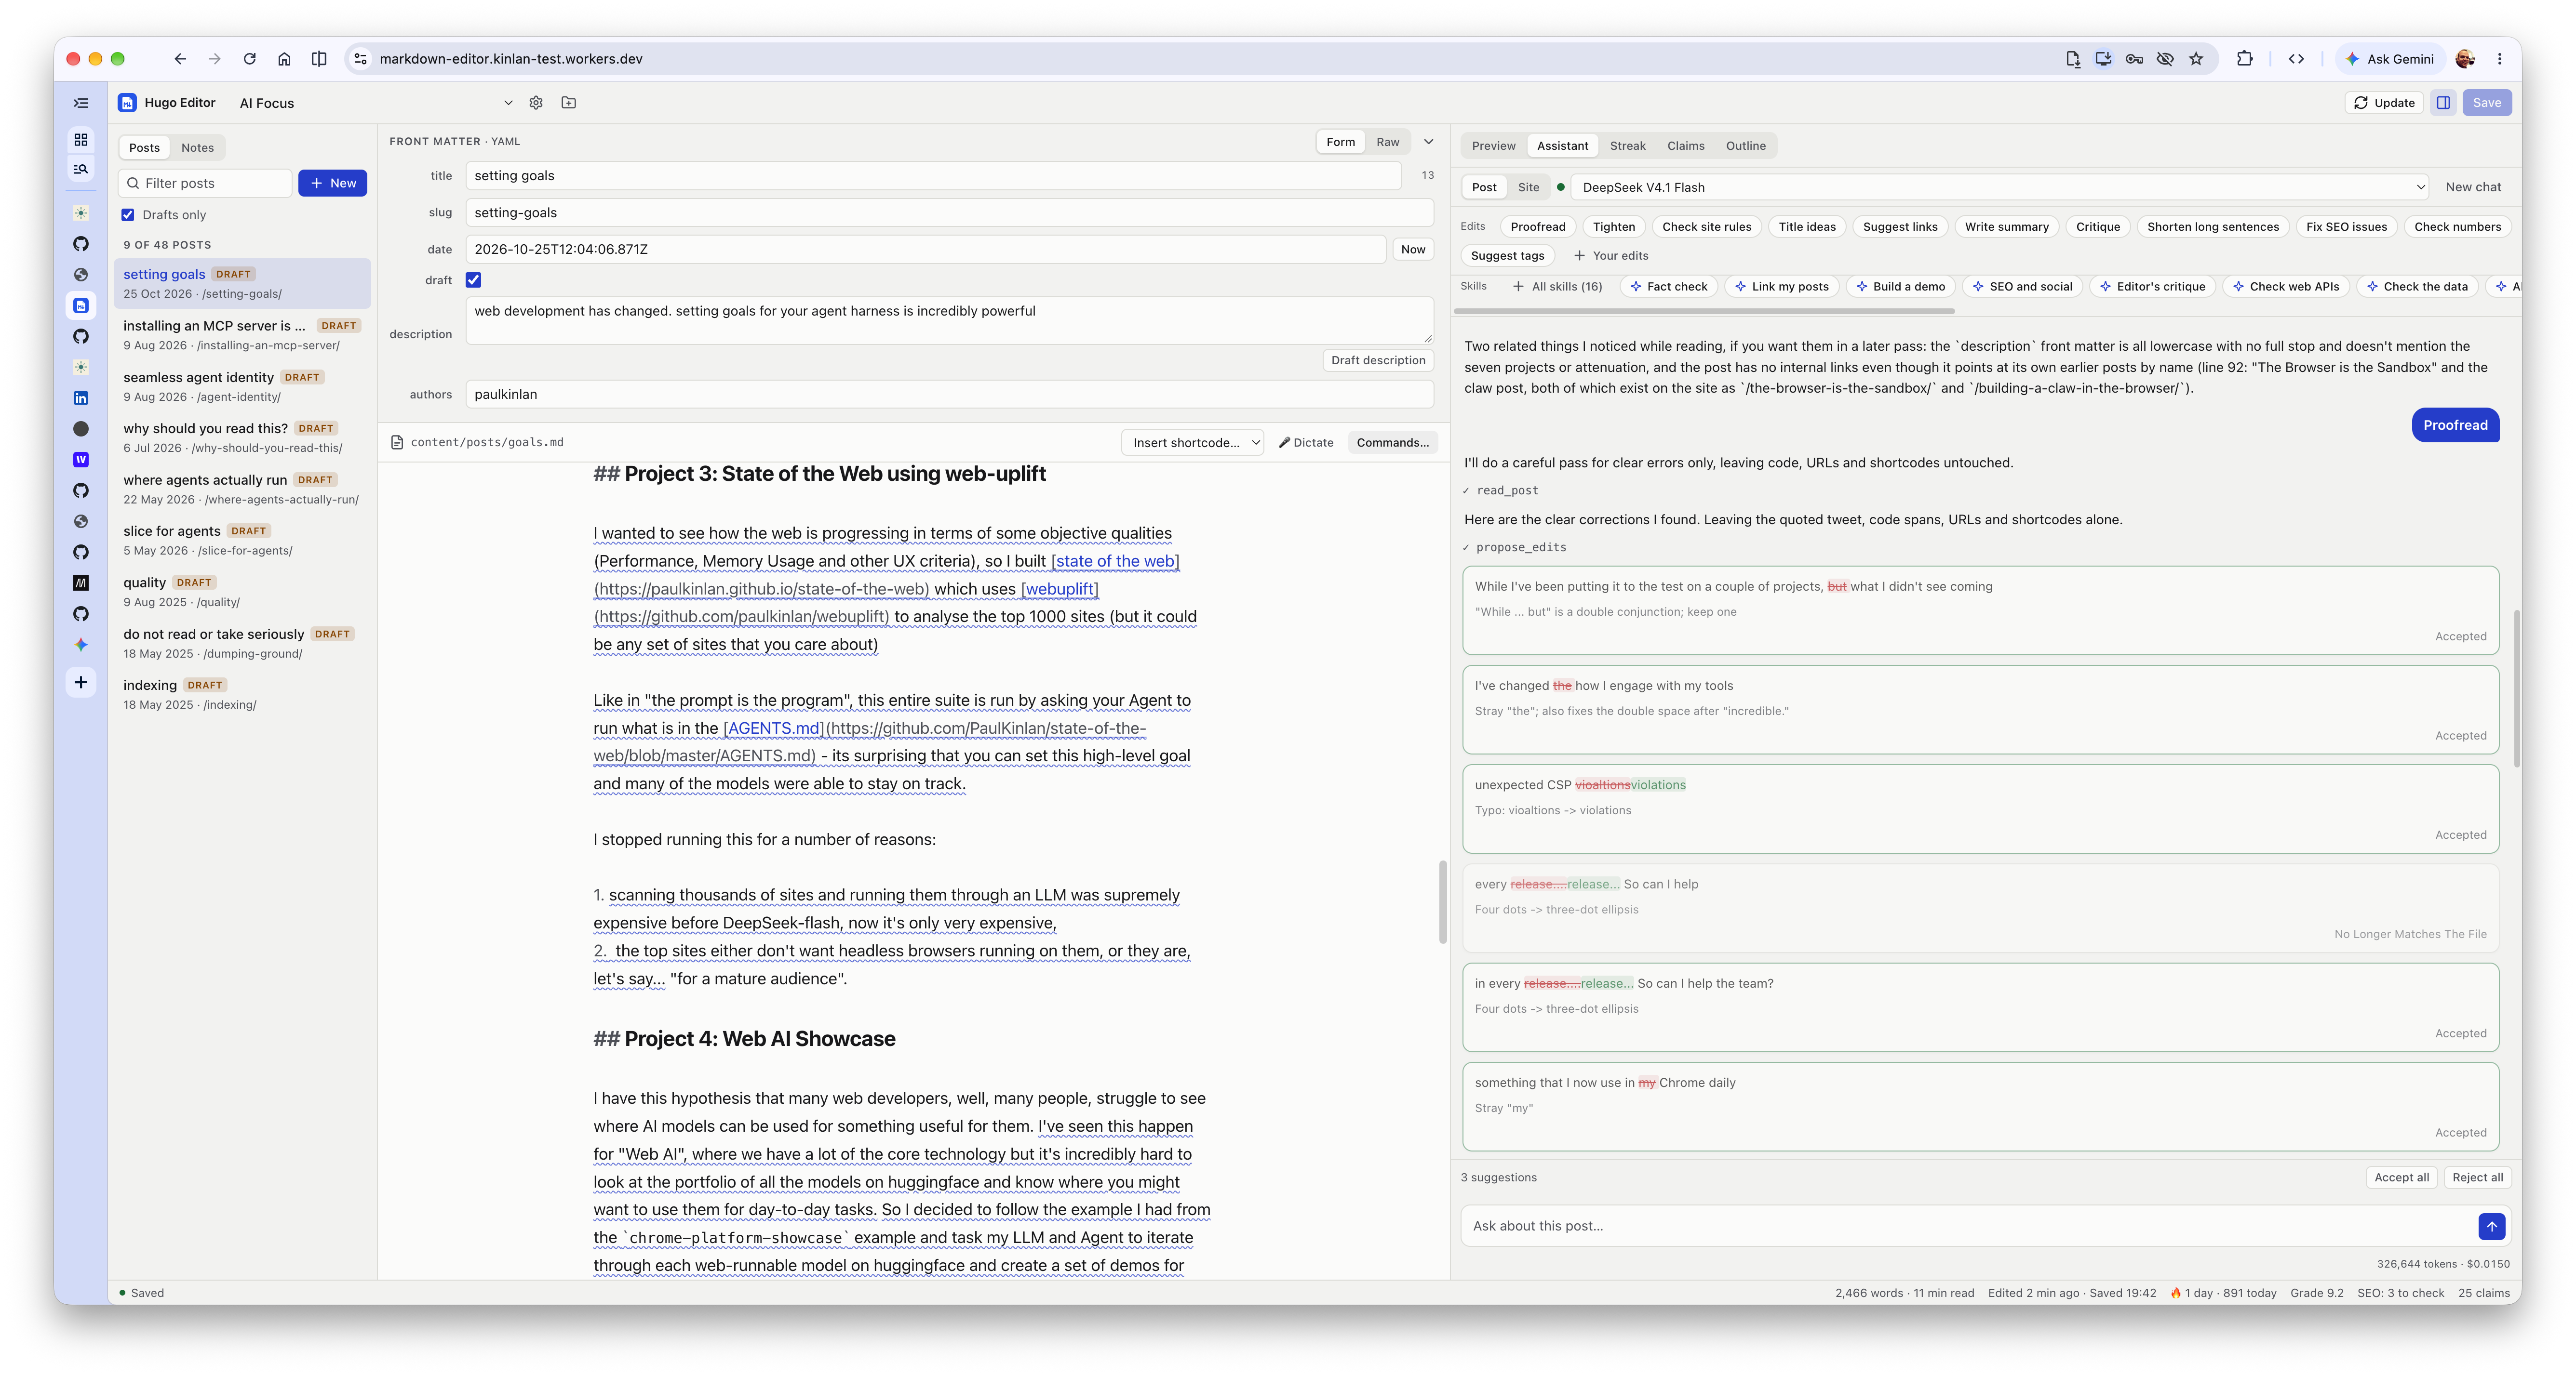Open the Commands menu
The height and width of the screenshot is (1376, 2576).
click(1392, 443)
